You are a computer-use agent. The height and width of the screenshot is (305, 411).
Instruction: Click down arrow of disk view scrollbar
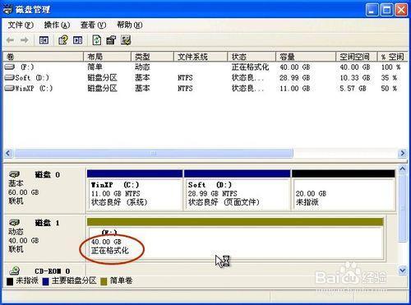click(402, 270)
